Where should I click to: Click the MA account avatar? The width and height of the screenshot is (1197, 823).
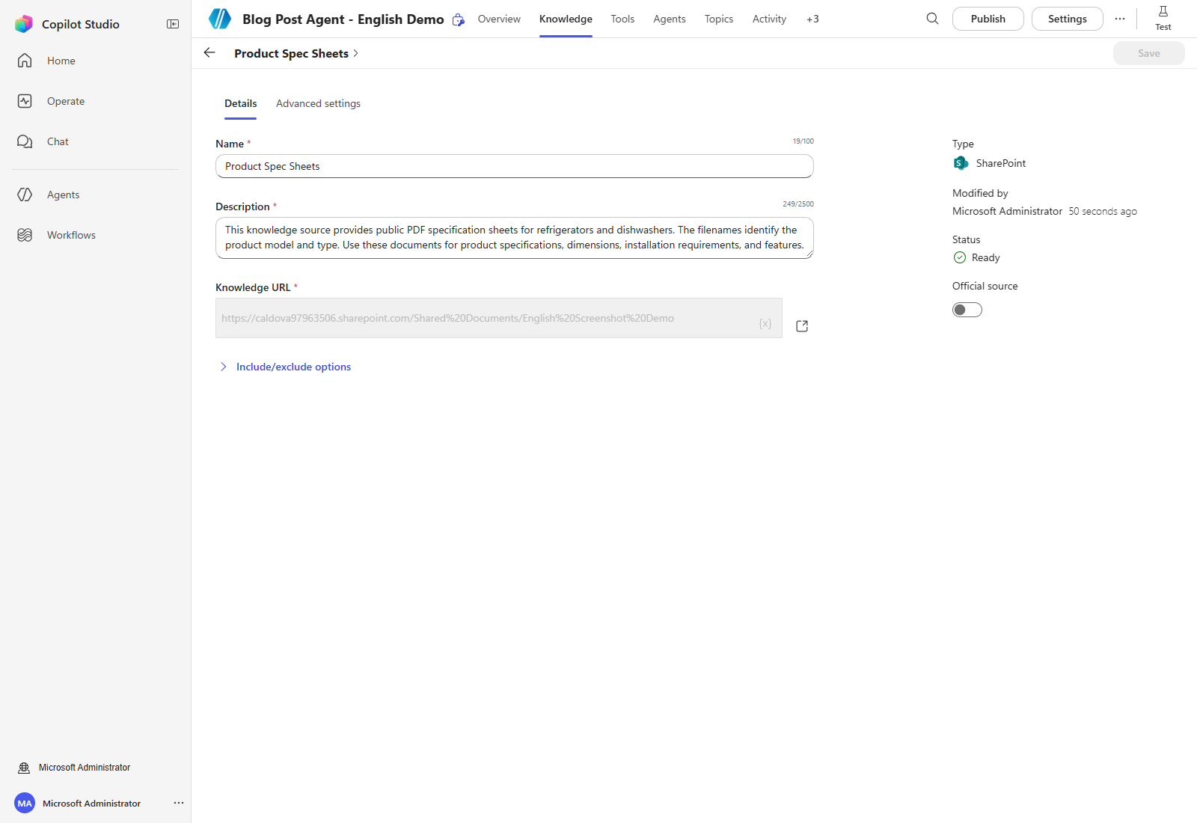point(25,803)
